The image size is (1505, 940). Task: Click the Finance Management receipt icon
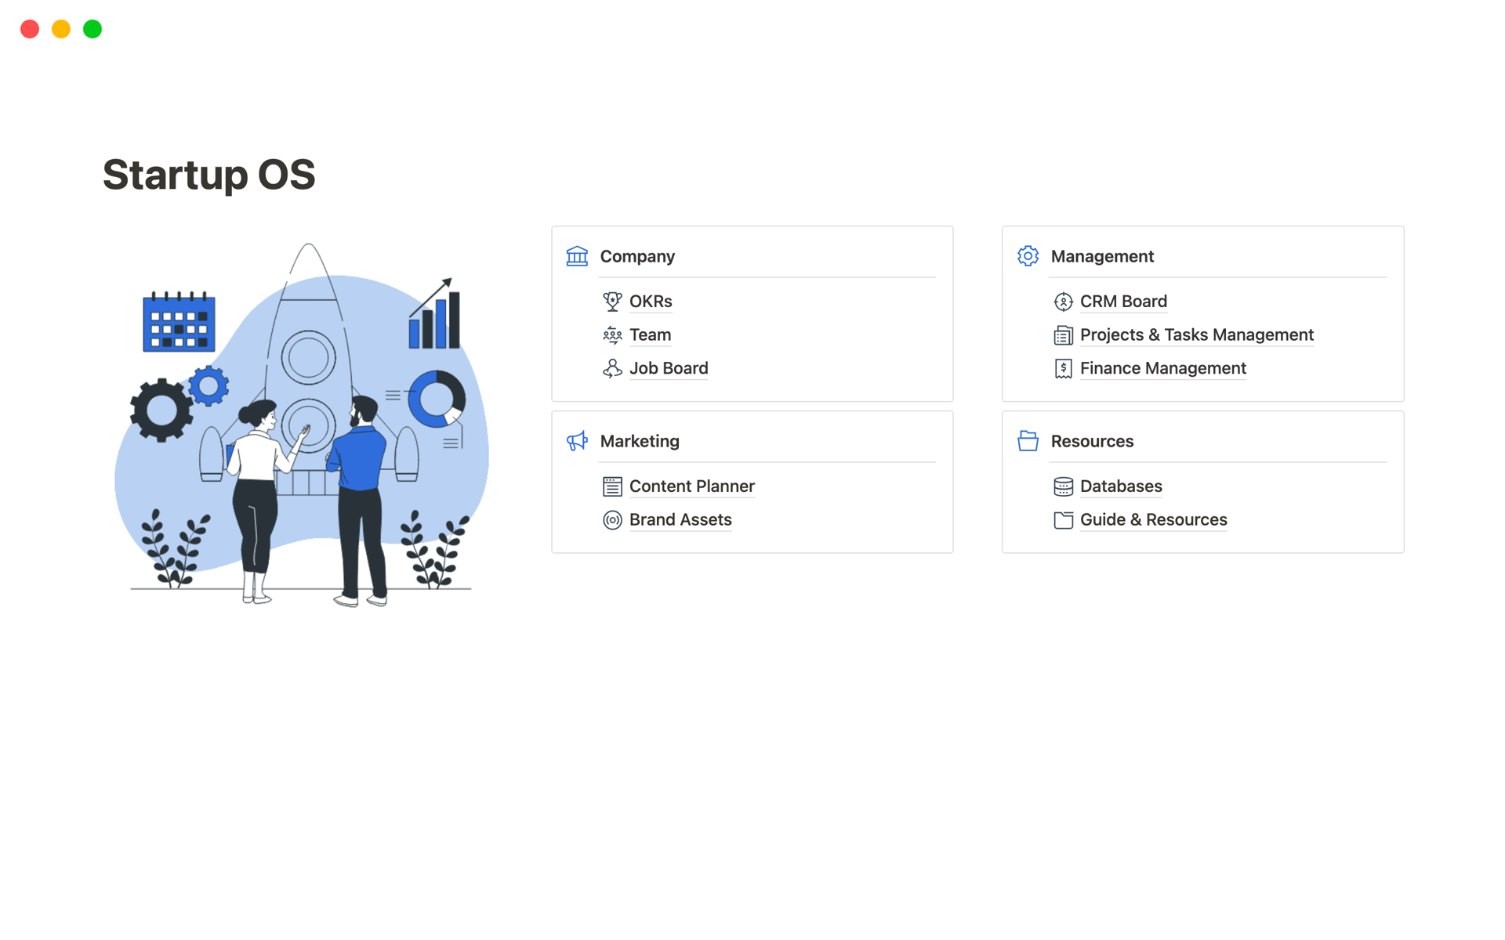pos(1063,368)
